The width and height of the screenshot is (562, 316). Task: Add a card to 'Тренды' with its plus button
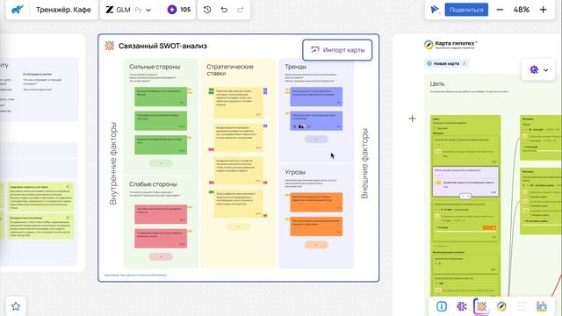coord(316,139)
